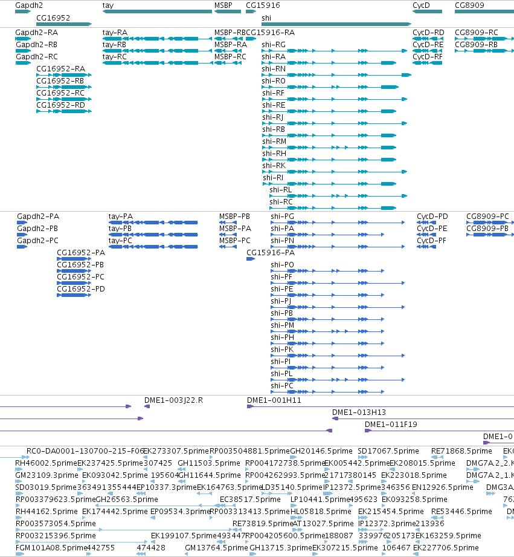Click transcript MSBP-RC label

point(230,57)
